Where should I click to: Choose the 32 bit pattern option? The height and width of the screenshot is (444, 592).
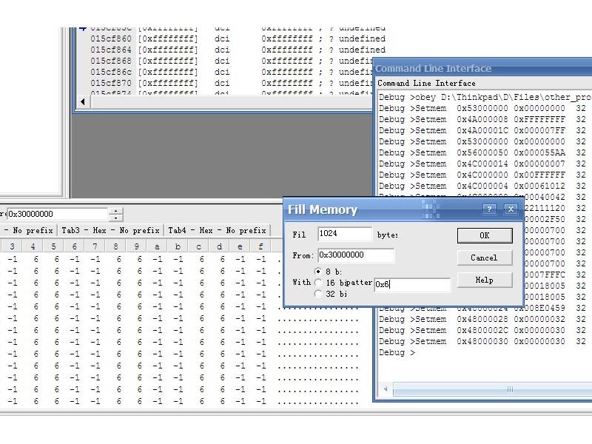point(318,294)
